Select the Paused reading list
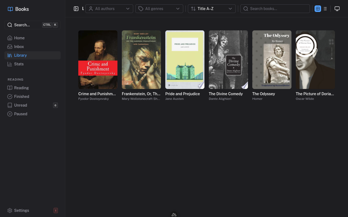Screen dimensions: 348x217 point(20,114)
